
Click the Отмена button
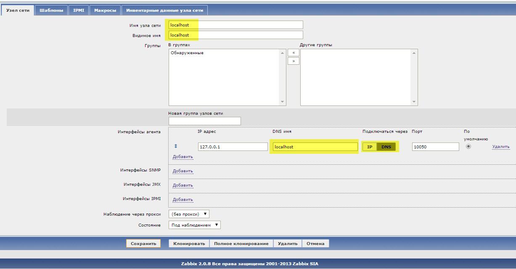[315, 243]
